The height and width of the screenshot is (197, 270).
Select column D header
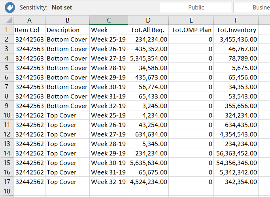pyautogui.click(x=148, y=20)
